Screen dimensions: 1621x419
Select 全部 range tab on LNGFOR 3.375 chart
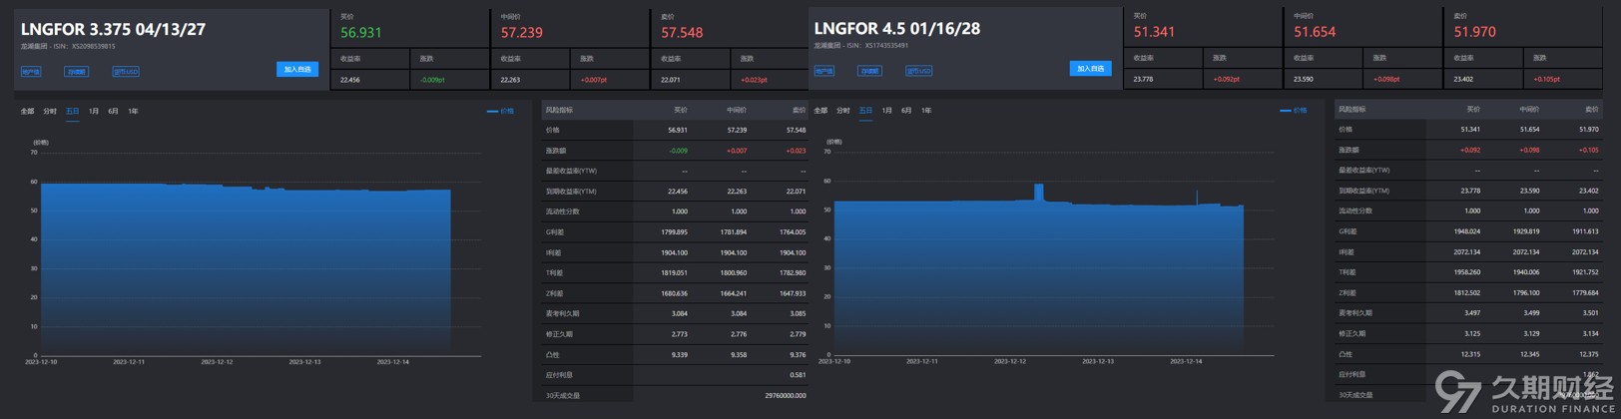click(x=27, y=112)
